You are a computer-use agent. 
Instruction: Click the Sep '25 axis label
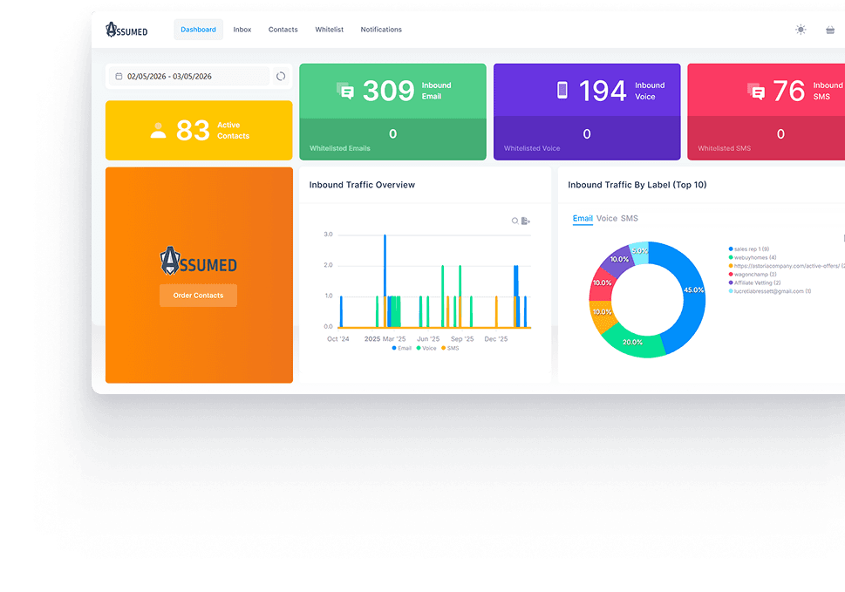click(462, 339)
